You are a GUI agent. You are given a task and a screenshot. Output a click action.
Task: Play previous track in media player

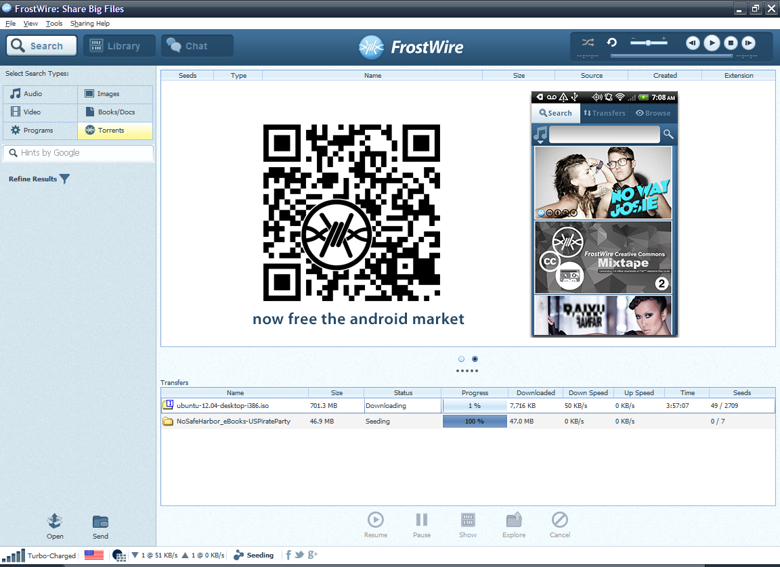pyautogui.click(x=693, y=43)
